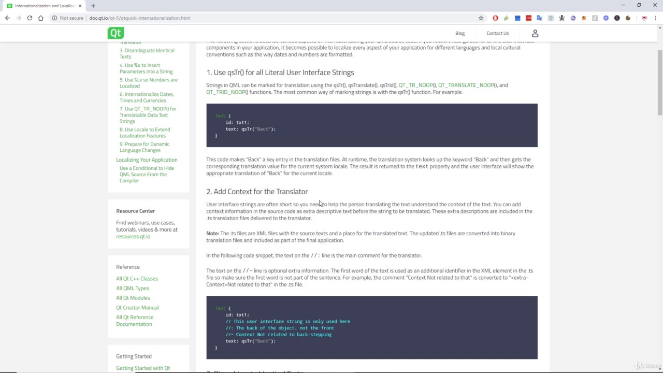Click the red profile avatar in the toolbar

click(644, 18)
